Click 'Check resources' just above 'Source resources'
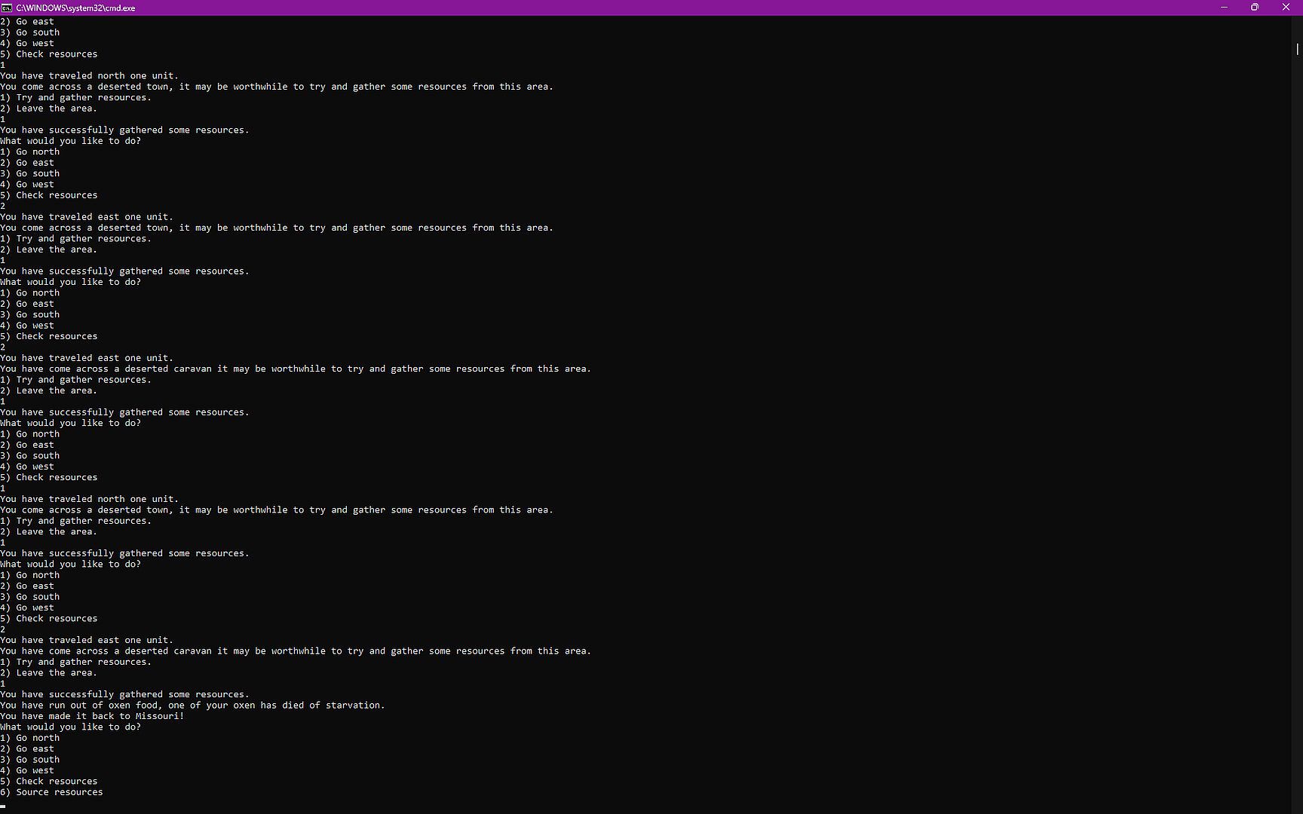 [57, 782]
